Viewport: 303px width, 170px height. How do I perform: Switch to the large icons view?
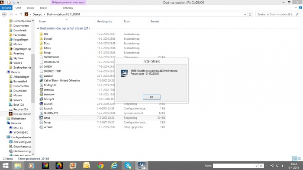click(300, 159)
